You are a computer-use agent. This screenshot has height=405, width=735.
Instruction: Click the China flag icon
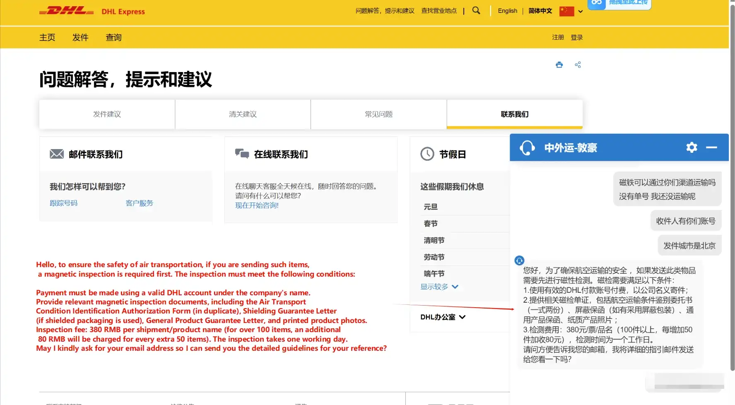click(x=566, y=11)
